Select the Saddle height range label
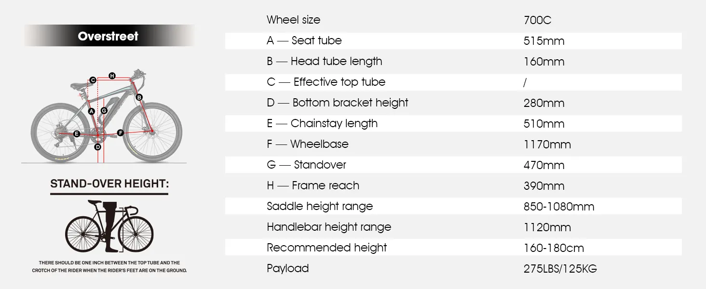The height and width of the screenshot is (289, 706). point(320,206)
